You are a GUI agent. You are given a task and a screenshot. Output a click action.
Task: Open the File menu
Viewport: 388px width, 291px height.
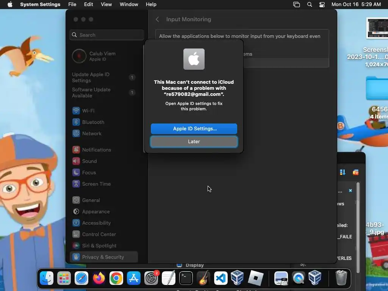(x=72, y=5)
